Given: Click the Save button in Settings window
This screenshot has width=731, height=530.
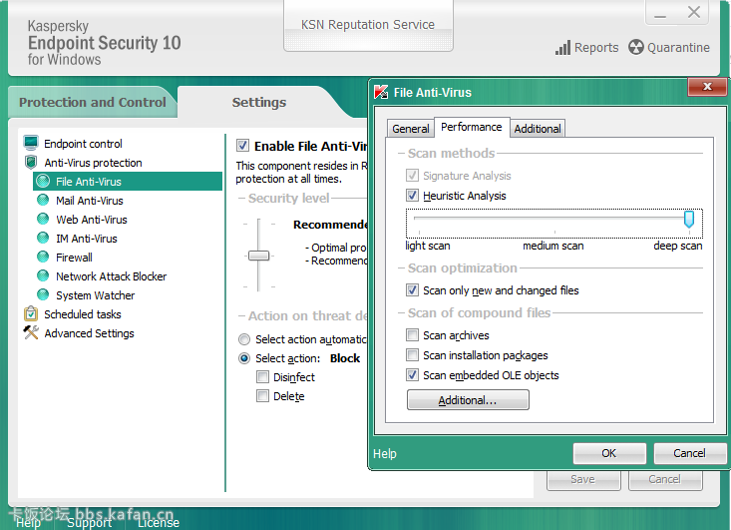Looking at the screenshot, I should point(583,480).
